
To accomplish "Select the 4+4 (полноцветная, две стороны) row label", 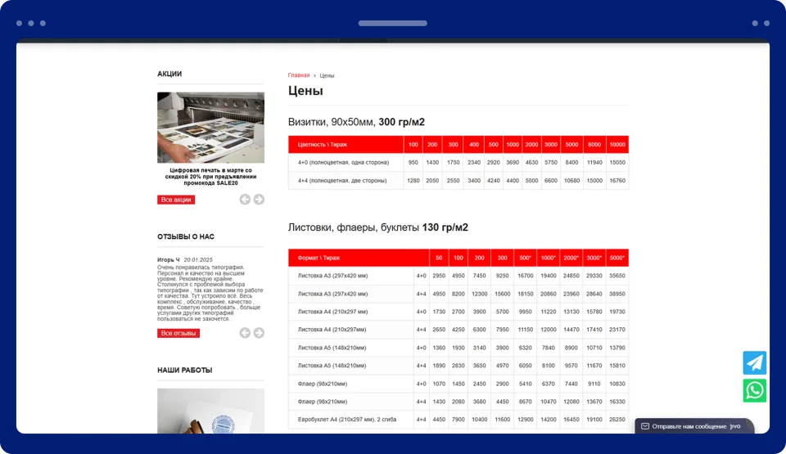I will 346,181.
